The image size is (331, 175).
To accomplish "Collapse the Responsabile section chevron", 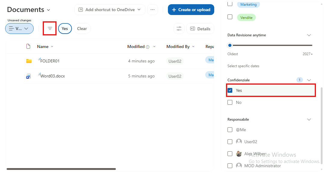I will pyautogui.click(x=309, y=119).
